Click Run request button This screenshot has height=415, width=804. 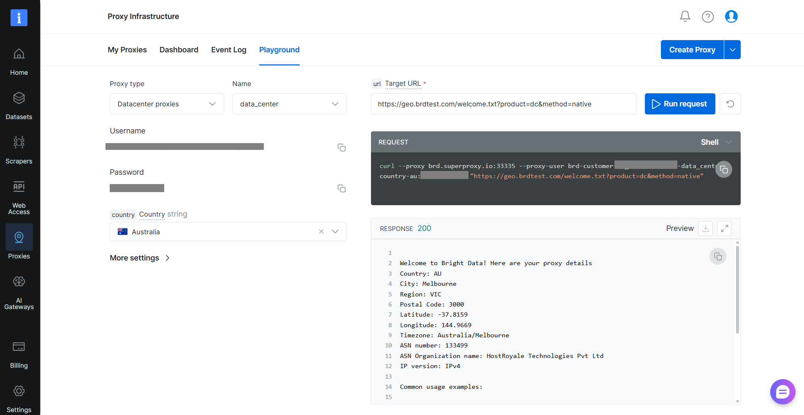pyautogui.click(x=680, y=104)
